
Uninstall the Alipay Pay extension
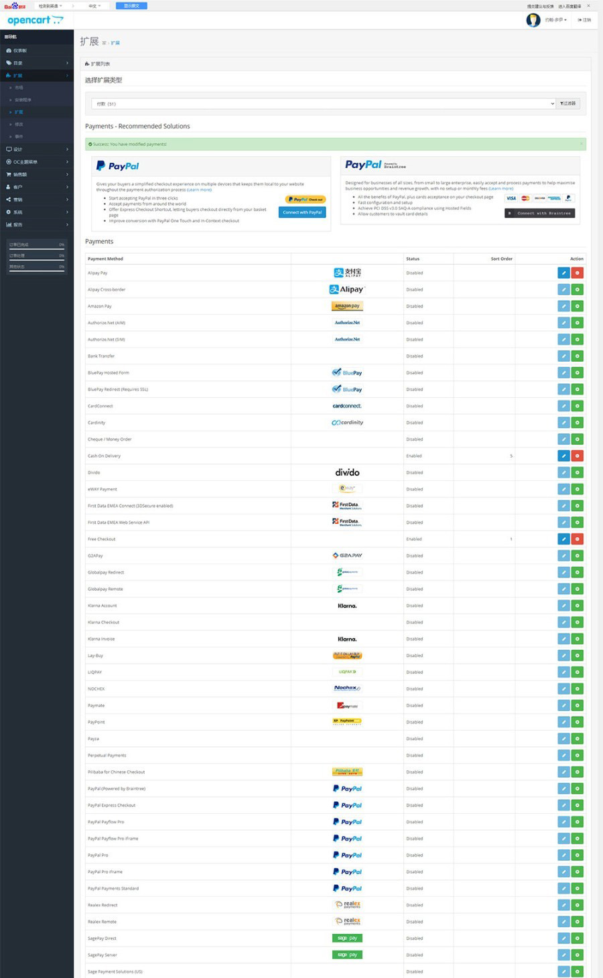(577, 273)
